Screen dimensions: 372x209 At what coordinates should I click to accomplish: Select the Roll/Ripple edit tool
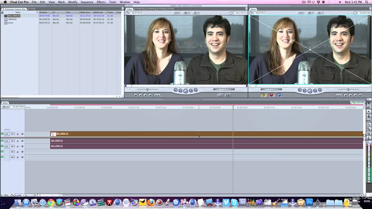click(369, 116)
